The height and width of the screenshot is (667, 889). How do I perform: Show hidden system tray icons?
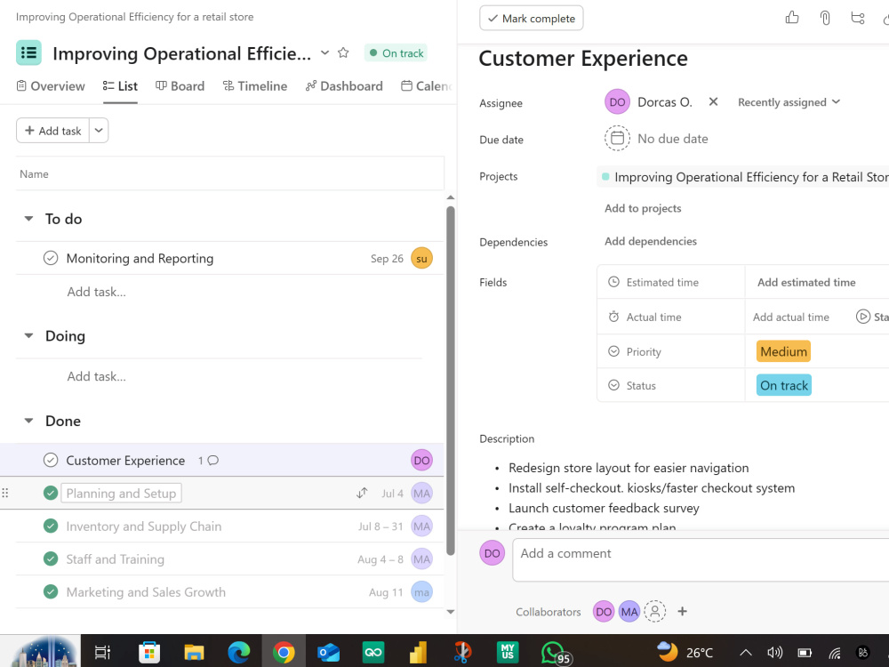pos(746,652)
